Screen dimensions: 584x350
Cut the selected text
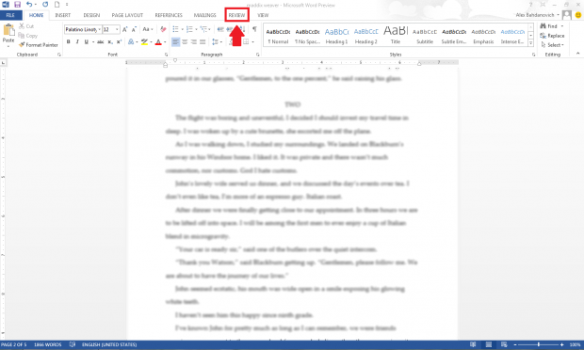(x=26, y=26)
